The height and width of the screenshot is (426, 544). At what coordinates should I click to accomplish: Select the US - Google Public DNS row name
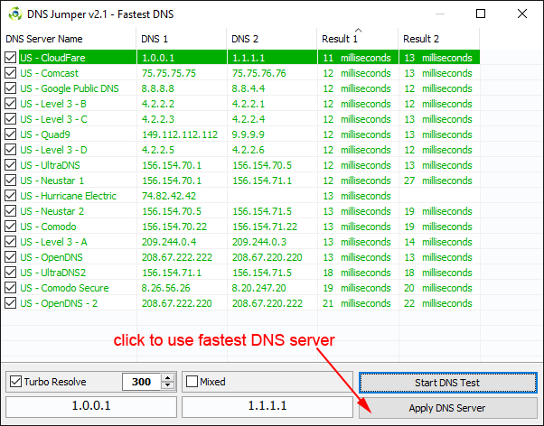point(70,88)
